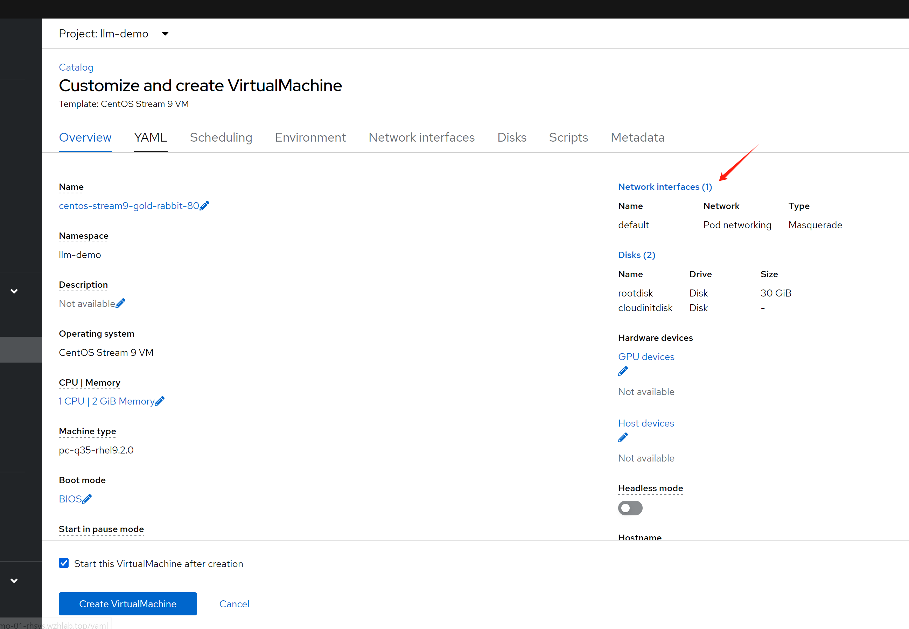The image size is (909, 629).
Task: Go to the Scripts tab
Action: point(568,137)
